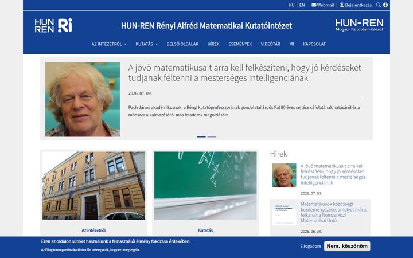The height and width of the screenshot is (258, 413).
Task: Open Belső oldalak menu item
Action: tap(182, 44)
